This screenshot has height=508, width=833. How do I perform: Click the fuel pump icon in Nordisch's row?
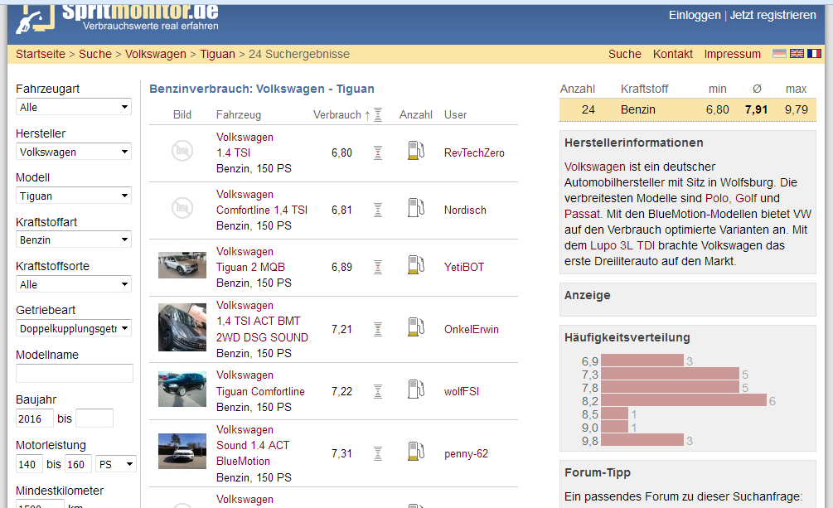pos(416,208)
